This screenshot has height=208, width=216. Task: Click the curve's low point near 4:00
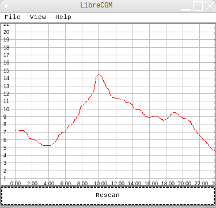click(x=47, y=145)
